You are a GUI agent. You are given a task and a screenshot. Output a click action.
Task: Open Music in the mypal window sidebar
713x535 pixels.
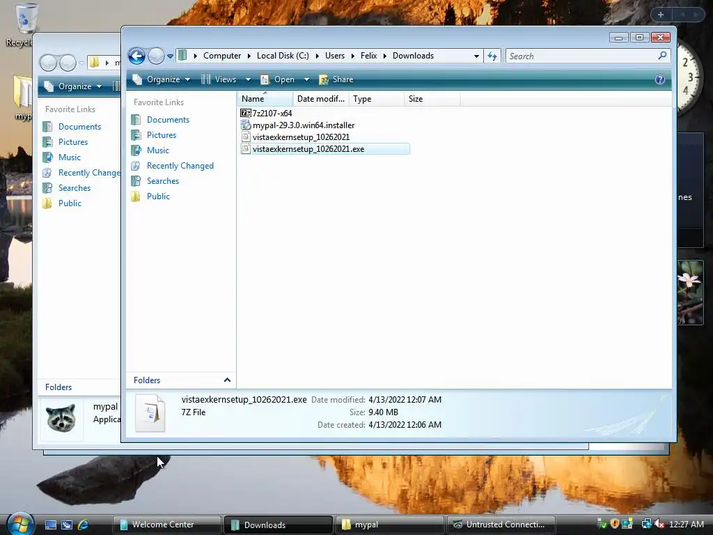click(x=69, y=157)
